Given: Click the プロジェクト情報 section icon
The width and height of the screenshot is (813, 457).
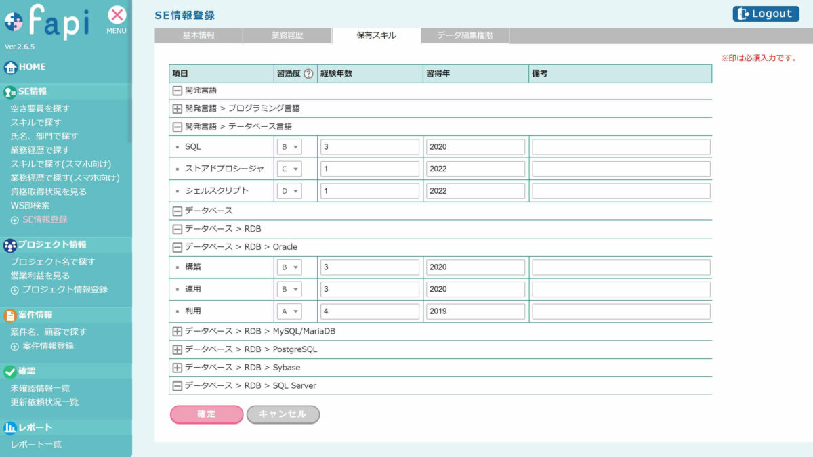Looking at the screenshot, I should (x=10, y=245).
